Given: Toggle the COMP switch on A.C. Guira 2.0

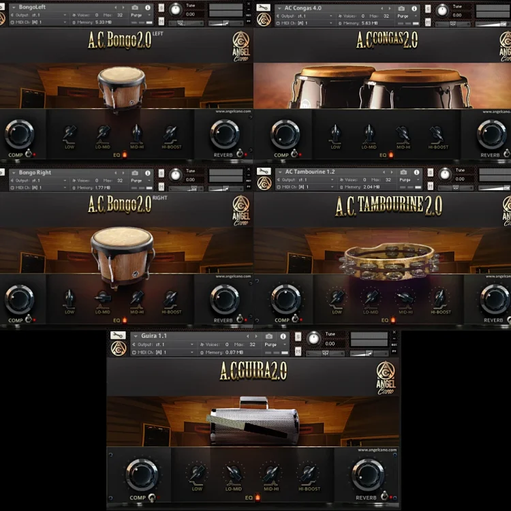Looking at the screenshot, I should 152,497.
